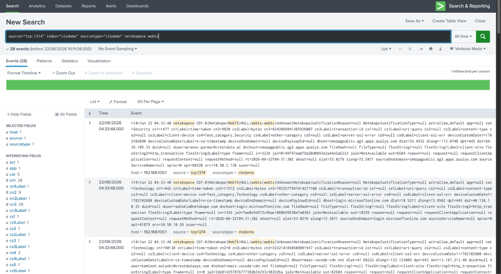This screenshot has height=274, width=501.
Task: Click highlighted tcp:1214 in first event
Action: tap(198, 173)
